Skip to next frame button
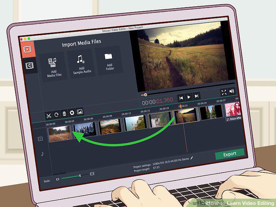This screenshot has height=207, width=276. (197, 96)
